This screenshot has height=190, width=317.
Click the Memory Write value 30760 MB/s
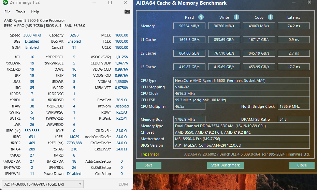(x=224, y=26)
